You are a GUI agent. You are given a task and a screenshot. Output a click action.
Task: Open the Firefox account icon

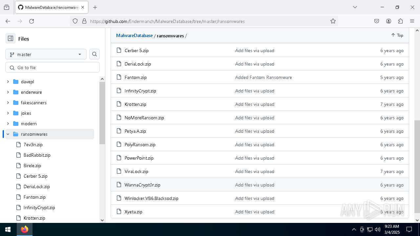[x=388, y=21]
